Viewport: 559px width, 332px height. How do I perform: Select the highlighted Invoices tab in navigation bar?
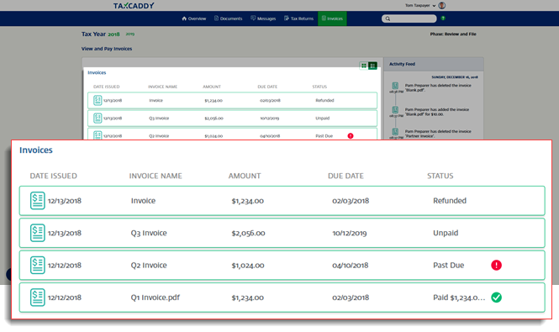click(x=332, y=18)
